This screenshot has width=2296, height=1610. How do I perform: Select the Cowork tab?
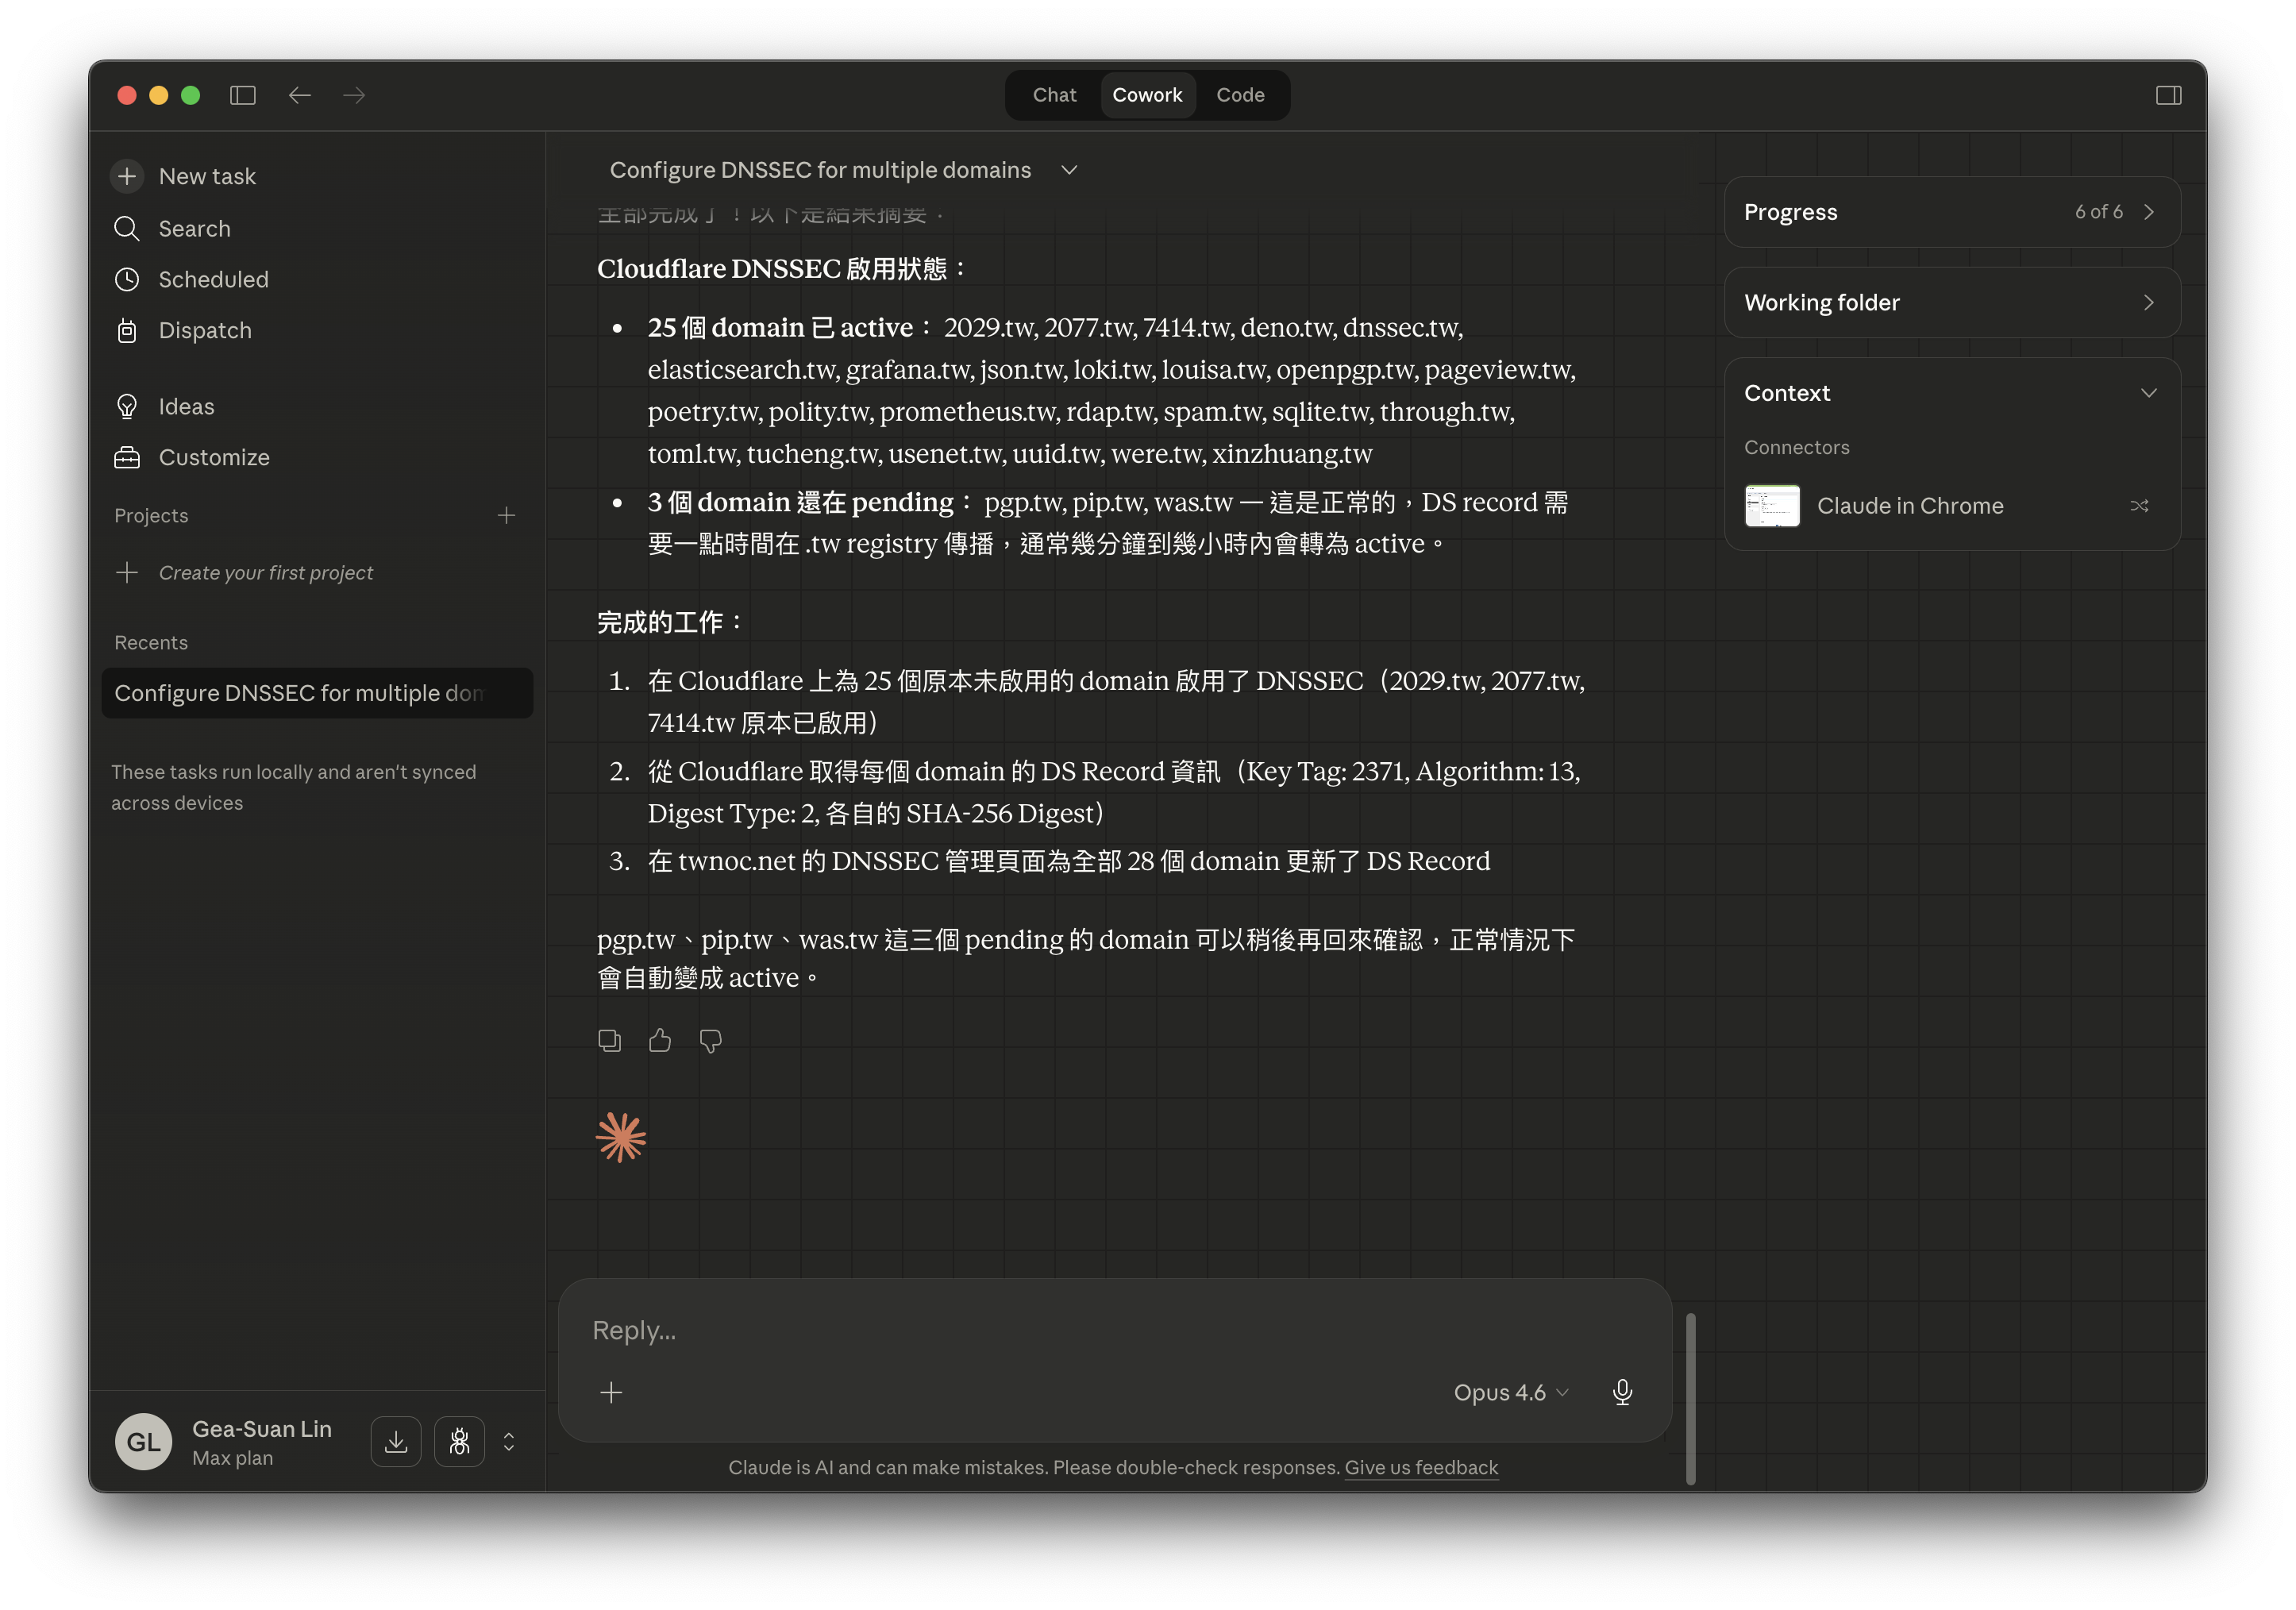[1147, 95]
